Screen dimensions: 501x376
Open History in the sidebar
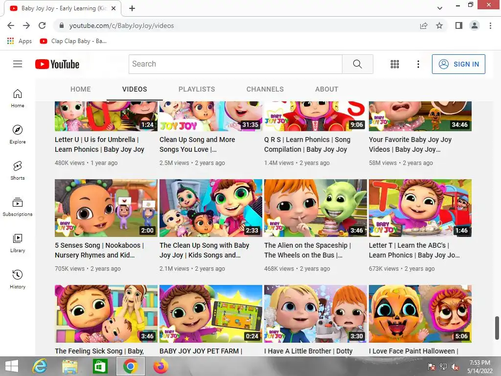(x=18, y=279)
